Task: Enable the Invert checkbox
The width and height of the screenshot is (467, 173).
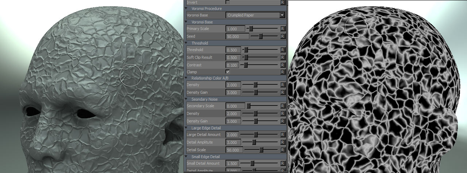Action: [228, 2]
